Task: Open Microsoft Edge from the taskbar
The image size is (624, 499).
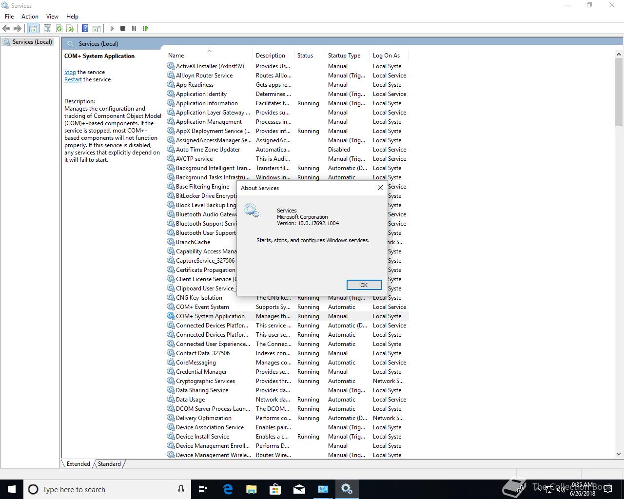Action: point(227,489)
